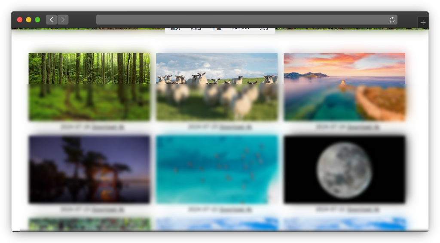Select the first item in the page navigation bar

[175, 28]
